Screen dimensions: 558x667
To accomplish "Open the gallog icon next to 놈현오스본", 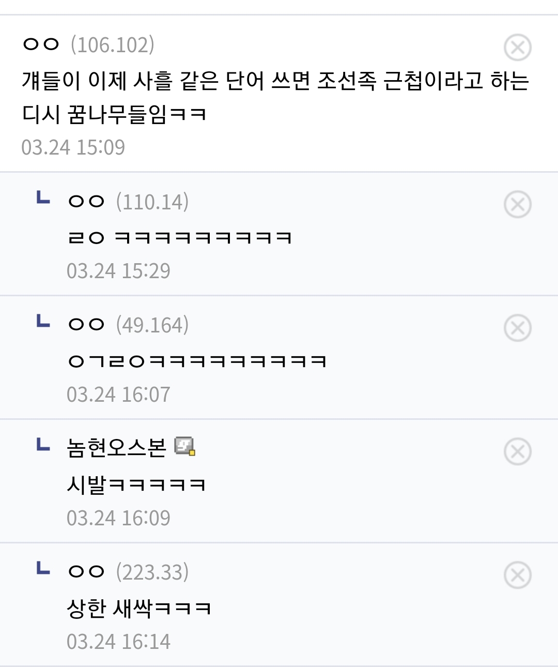I will 184,446.
